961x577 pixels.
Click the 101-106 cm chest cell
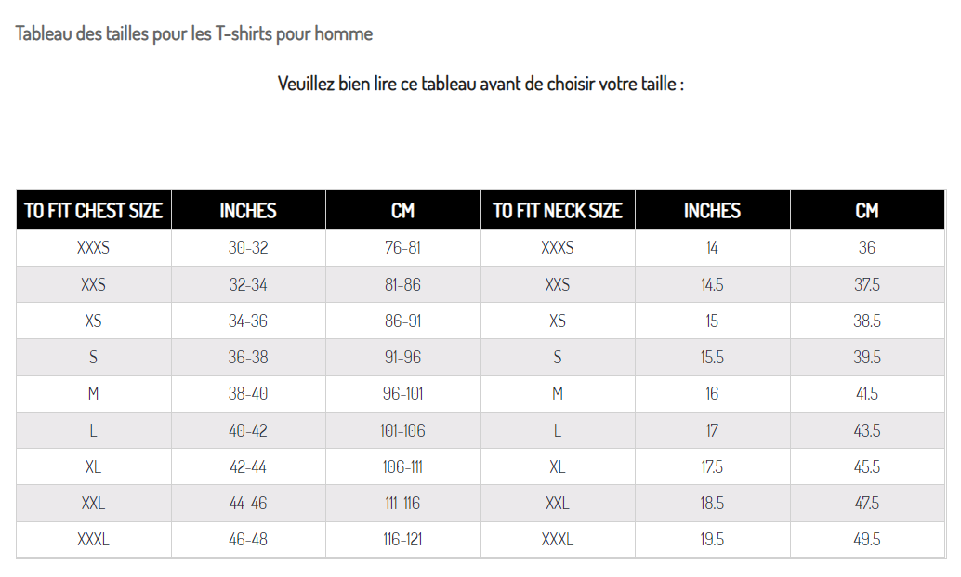[402, 430]
